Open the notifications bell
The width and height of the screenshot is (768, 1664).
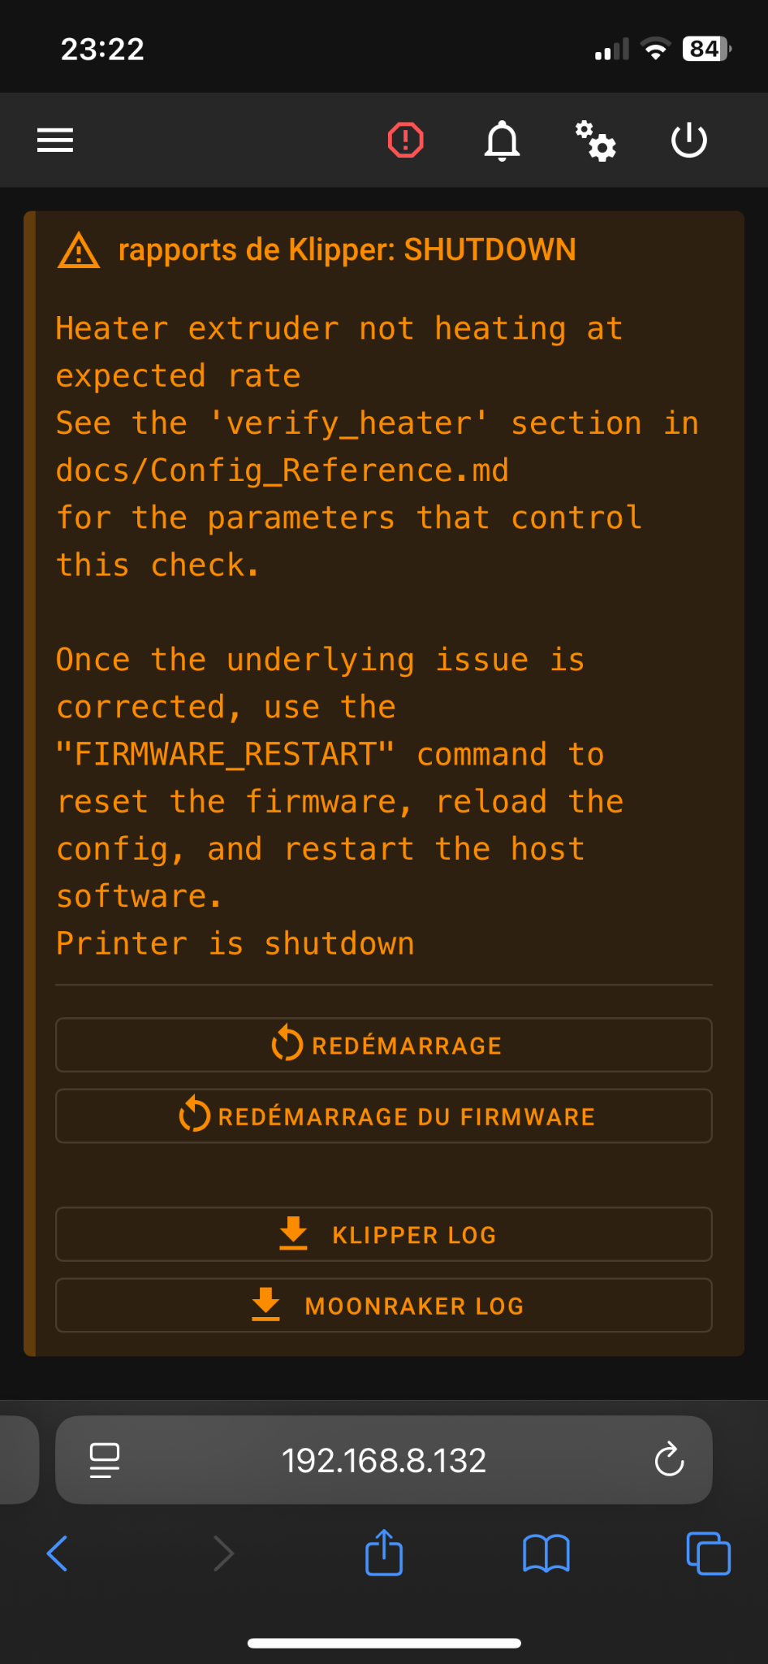[x=502, y=141]
